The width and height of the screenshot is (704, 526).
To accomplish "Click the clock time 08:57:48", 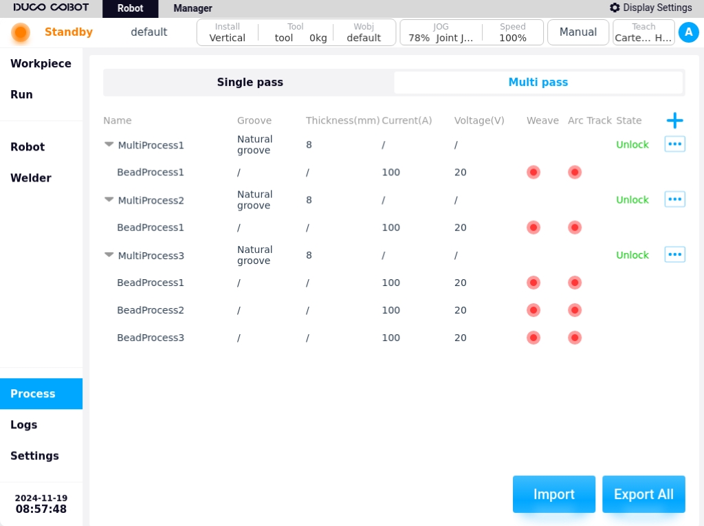I will tap(41, 509).
